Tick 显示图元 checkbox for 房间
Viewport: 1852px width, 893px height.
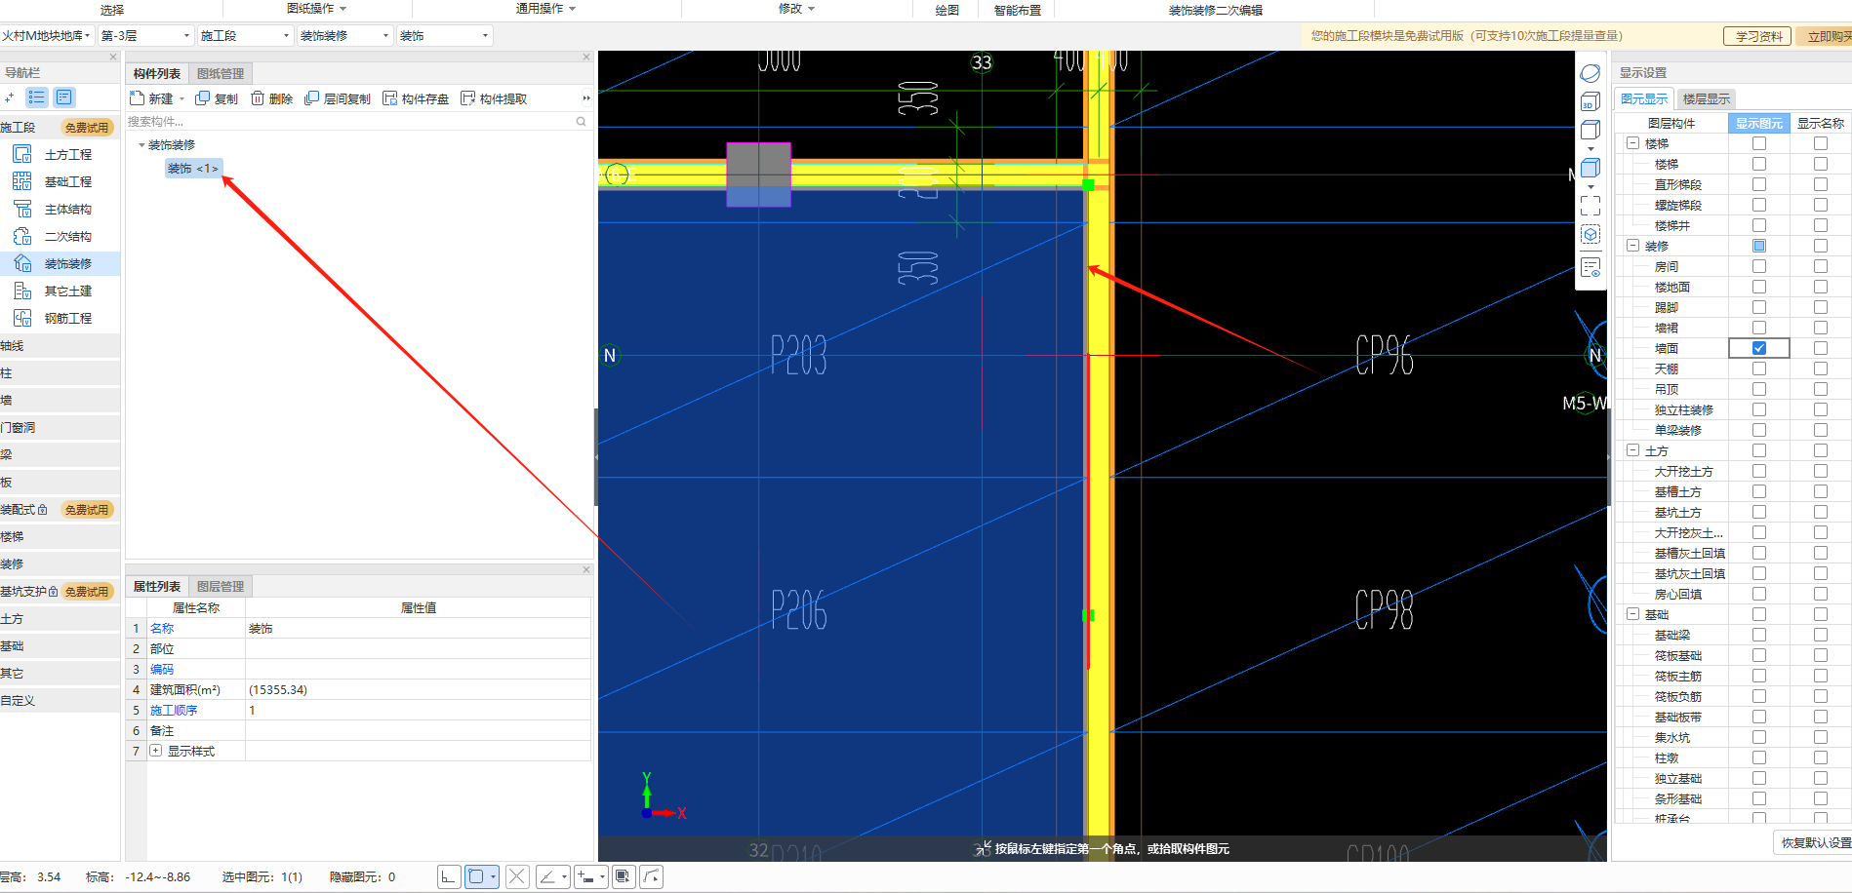(x=1759, y=266)
